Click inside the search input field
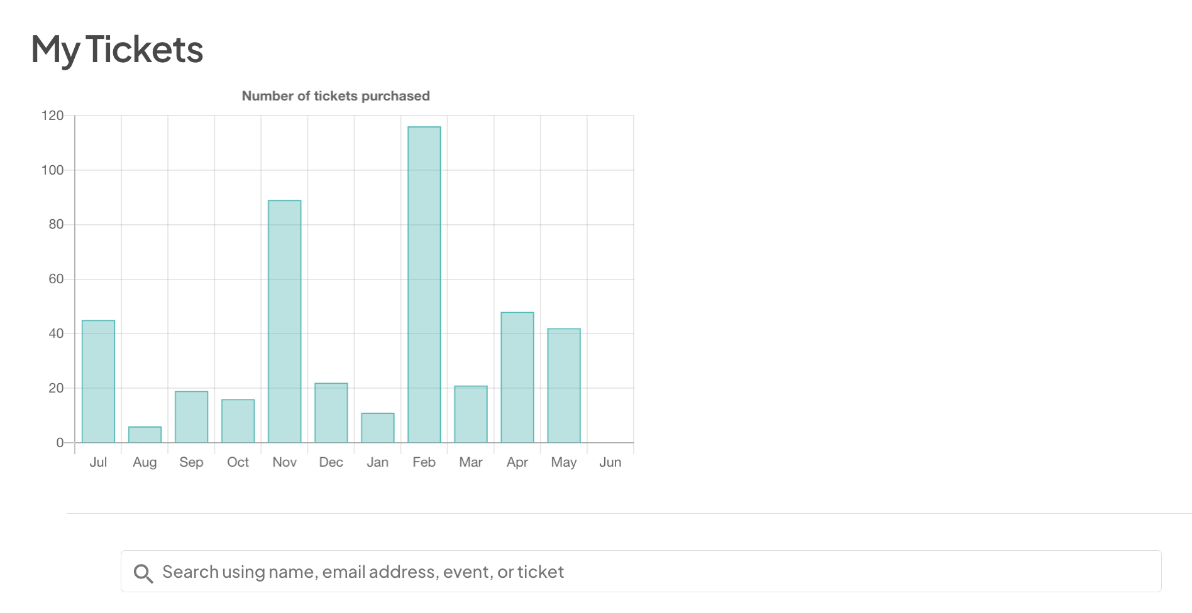The width and height of the screenshot is (1192, 613). [x=440, y=572]
